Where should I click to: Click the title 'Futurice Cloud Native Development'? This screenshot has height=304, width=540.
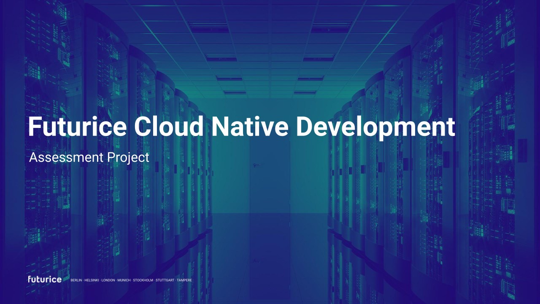pyautogui.click(x=241, y=128)
